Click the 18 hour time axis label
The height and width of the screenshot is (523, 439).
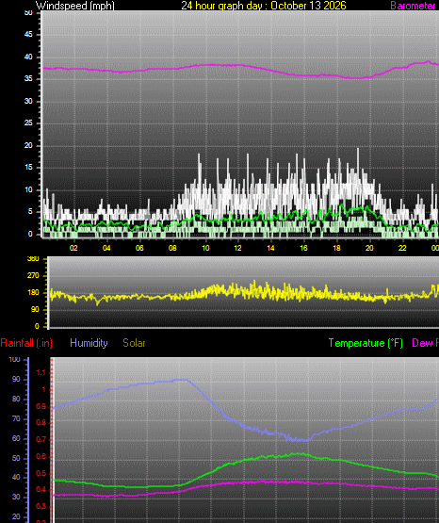coord(336,248)
